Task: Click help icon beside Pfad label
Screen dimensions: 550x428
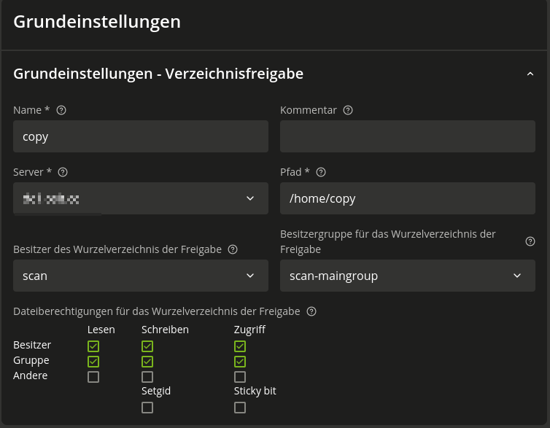Action: (321, 172)
